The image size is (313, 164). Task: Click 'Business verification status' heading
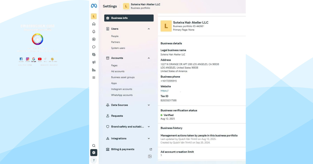179,110
